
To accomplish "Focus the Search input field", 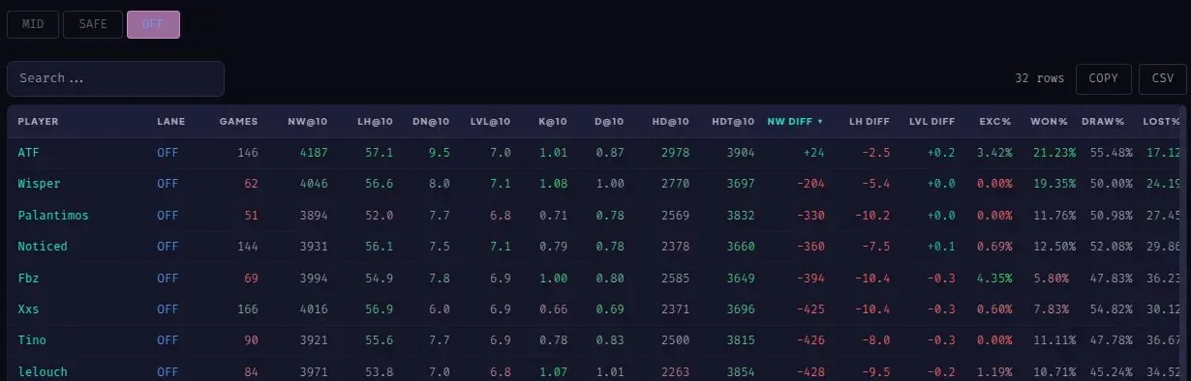I will tap(115, 78).
